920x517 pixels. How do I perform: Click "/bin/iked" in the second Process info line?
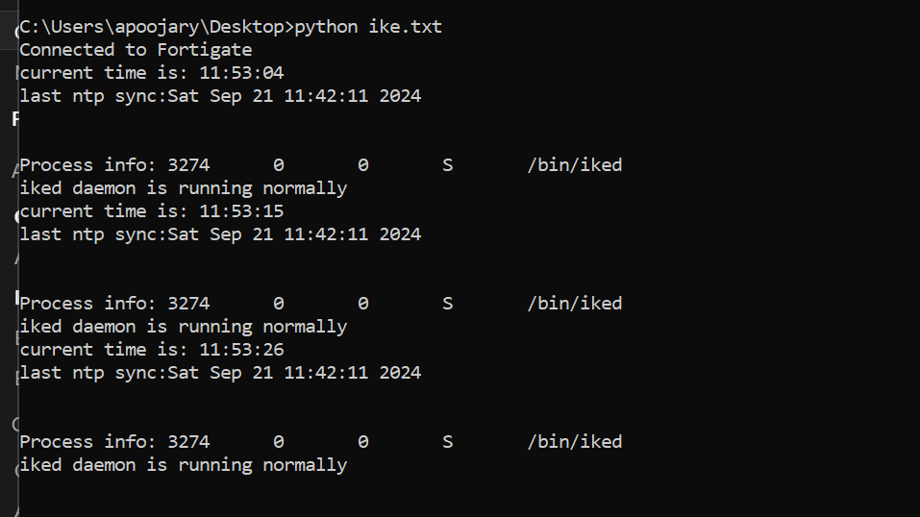[575, 304]
